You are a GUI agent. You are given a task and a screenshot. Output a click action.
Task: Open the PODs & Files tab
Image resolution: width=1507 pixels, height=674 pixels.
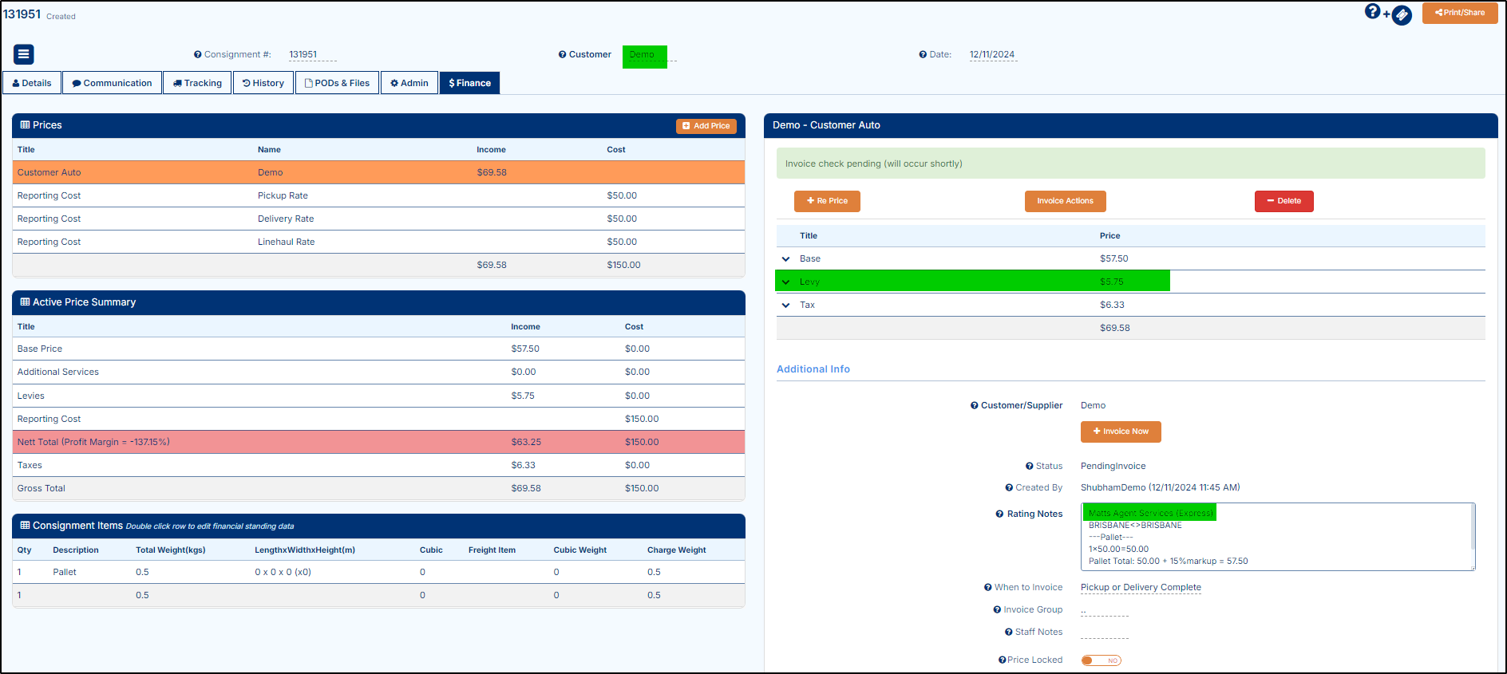pos(337,83)
